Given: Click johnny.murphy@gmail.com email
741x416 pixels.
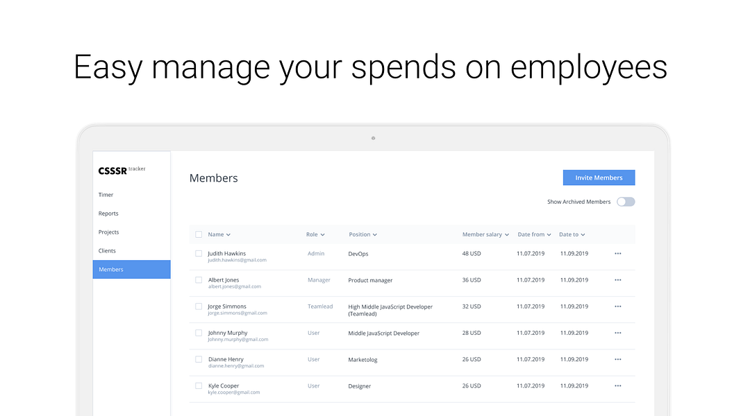Looking at the screenshot, I should (238, 339).
